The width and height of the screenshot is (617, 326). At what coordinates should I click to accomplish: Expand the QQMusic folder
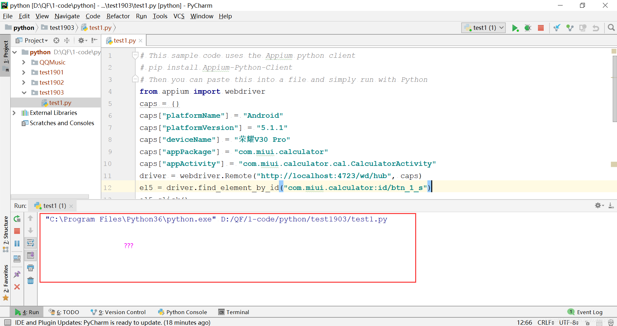click(x=23, y=62)
